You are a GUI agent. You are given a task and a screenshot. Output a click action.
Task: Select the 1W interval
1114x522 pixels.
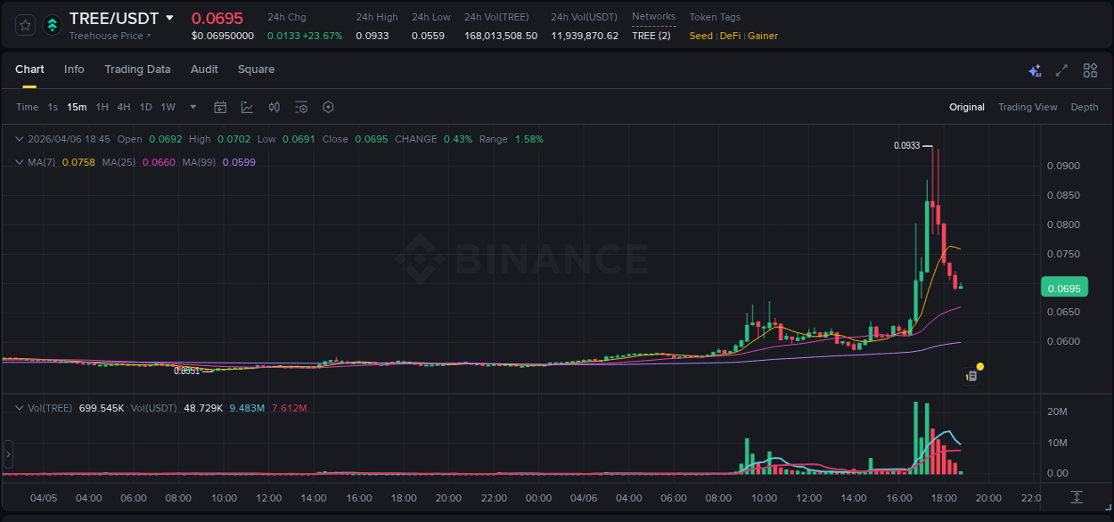[168, 107]
